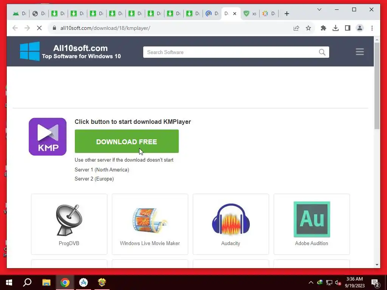Open the Audacity text label

click(231, 243)
